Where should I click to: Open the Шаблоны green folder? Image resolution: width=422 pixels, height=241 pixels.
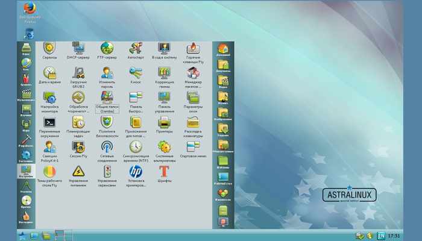click(223, 163)
